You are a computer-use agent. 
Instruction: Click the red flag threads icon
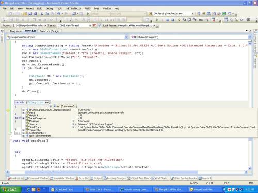click(94, 25)
